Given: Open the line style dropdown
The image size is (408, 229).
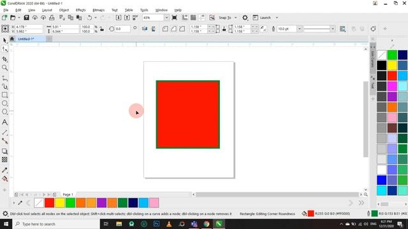Looking at the screenshot, I should (x=333, y=29).
